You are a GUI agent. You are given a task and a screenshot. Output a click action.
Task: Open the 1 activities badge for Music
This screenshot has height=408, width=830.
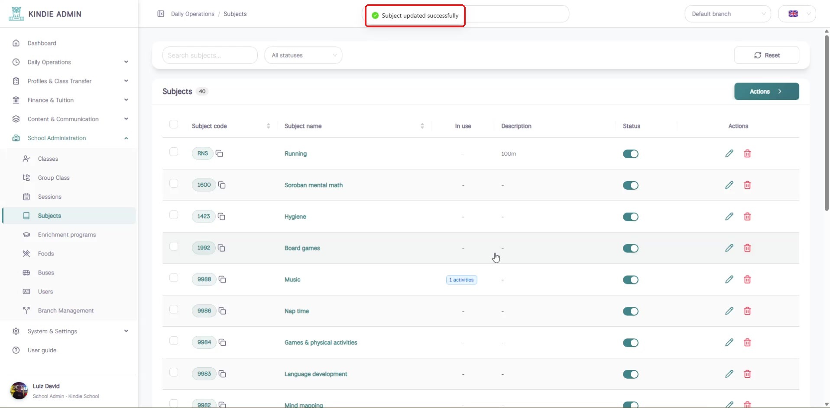[x=462, y=280]
